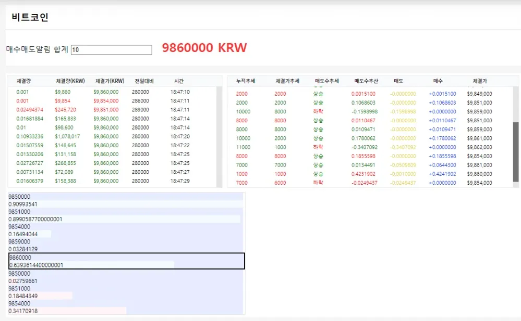Click the $9,849,000 trade price
This screenshot has height=321, width=521.
pos(479,94)
